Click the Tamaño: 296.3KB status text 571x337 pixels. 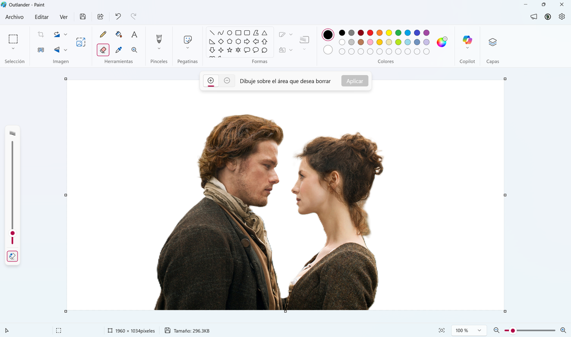[x=191, y=331]
